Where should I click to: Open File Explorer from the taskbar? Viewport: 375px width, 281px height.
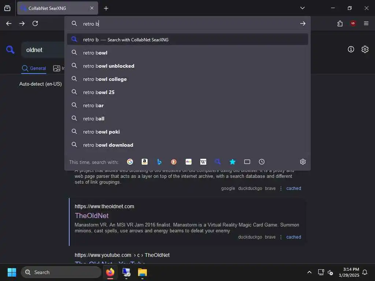(142, 272)
